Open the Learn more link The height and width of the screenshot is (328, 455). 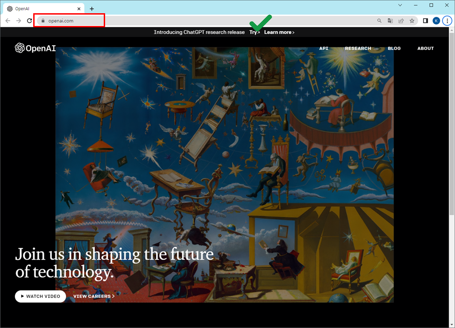coord(279,32)
